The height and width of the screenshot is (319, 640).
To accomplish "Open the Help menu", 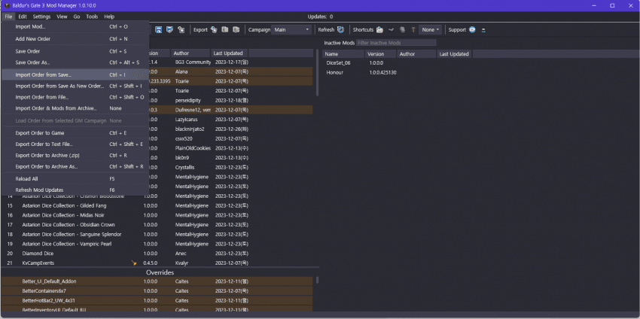I will pyautogui.click(x=109, y=17).
